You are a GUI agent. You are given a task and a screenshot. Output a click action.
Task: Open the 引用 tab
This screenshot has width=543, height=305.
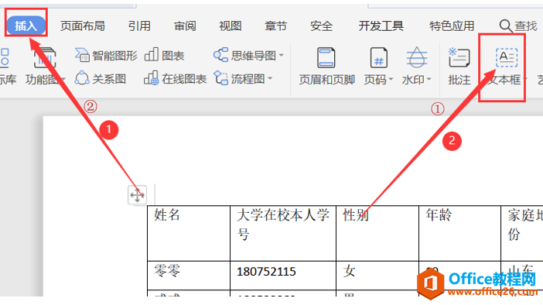[139, 26]
